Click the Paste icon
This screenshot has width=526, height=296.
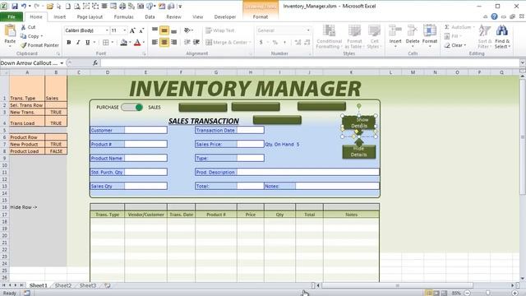(10, 30)
